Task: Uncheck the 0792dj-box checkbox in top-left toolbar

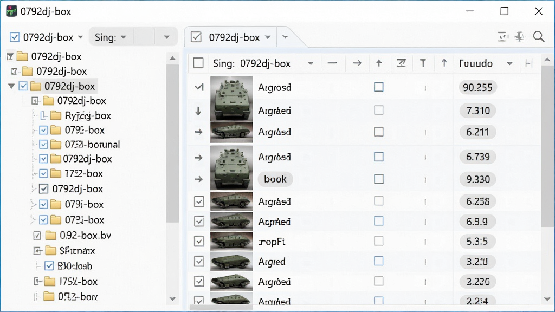Action: click(15, 37)
